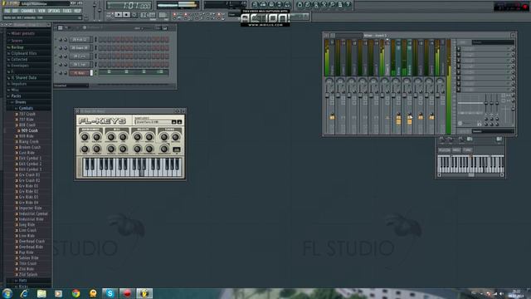This screenshot has height=299, width=531.
Task: Mute the FL Keys channel LED
Action: click(x=56, y=73)
